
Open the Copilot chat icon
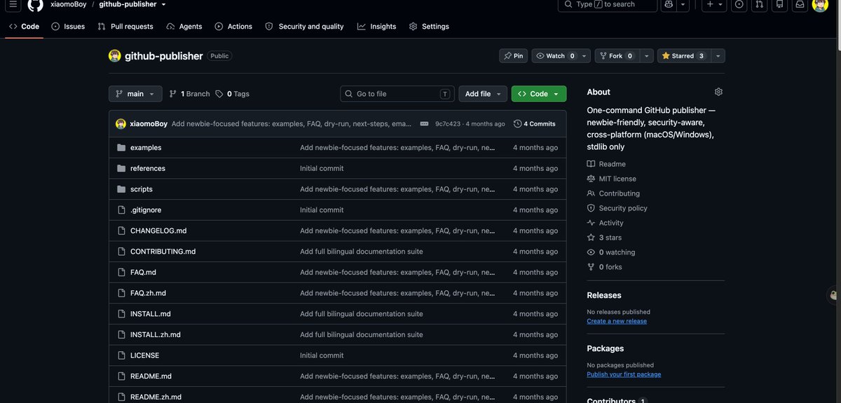point(669,4)
